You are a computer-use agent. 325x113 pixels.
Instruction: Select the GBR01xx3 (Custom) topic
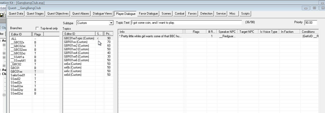88,49
